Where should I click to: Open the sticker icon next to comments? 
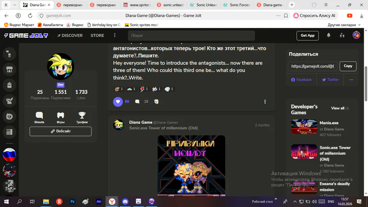pos(156,101)
